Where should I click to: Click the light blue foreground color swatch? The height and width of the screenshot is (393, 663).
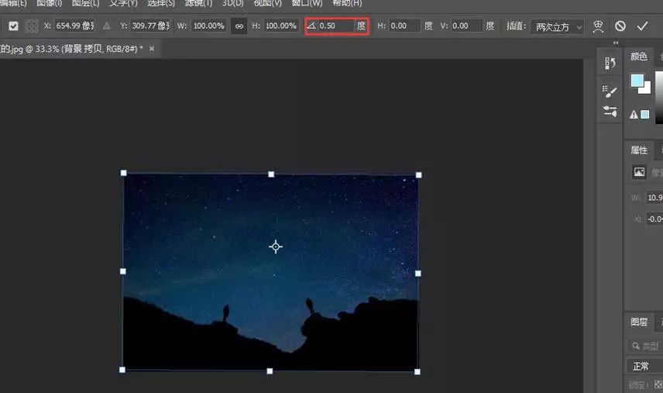click(x=637, y=80)
